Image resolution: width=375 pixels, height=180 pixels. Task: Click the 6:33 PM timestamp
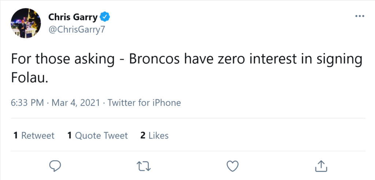(27, 103)
